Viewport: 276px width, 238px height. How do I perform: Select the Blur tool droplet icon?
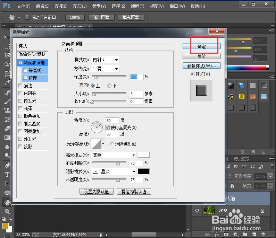[7, 147]
